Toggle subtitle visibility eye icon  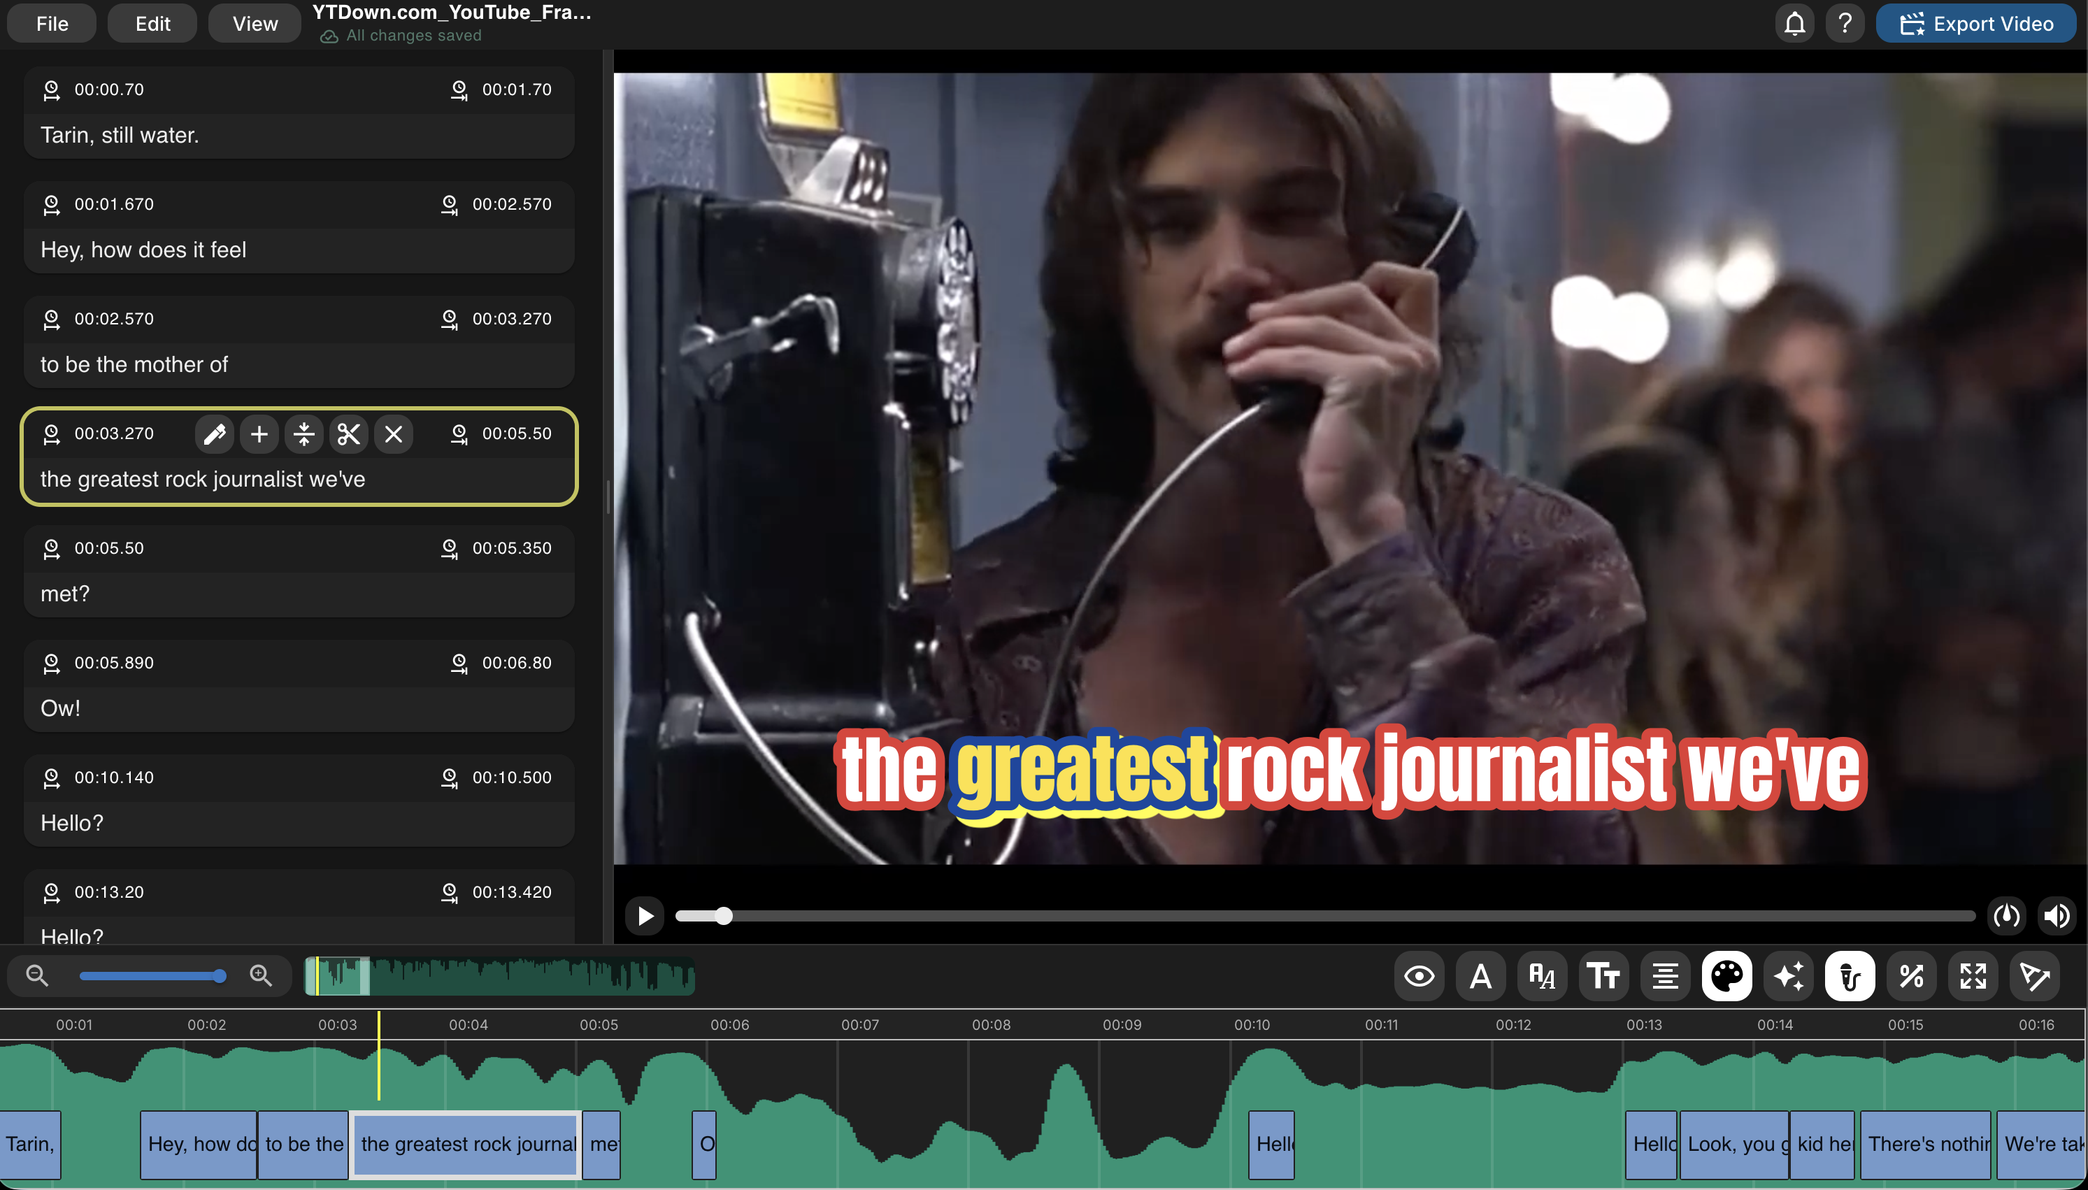1419,976
